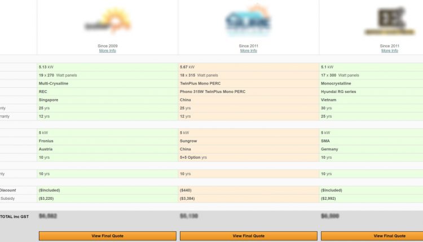Click the 5+5 Option yrs warranty cell

coord(249,158)
